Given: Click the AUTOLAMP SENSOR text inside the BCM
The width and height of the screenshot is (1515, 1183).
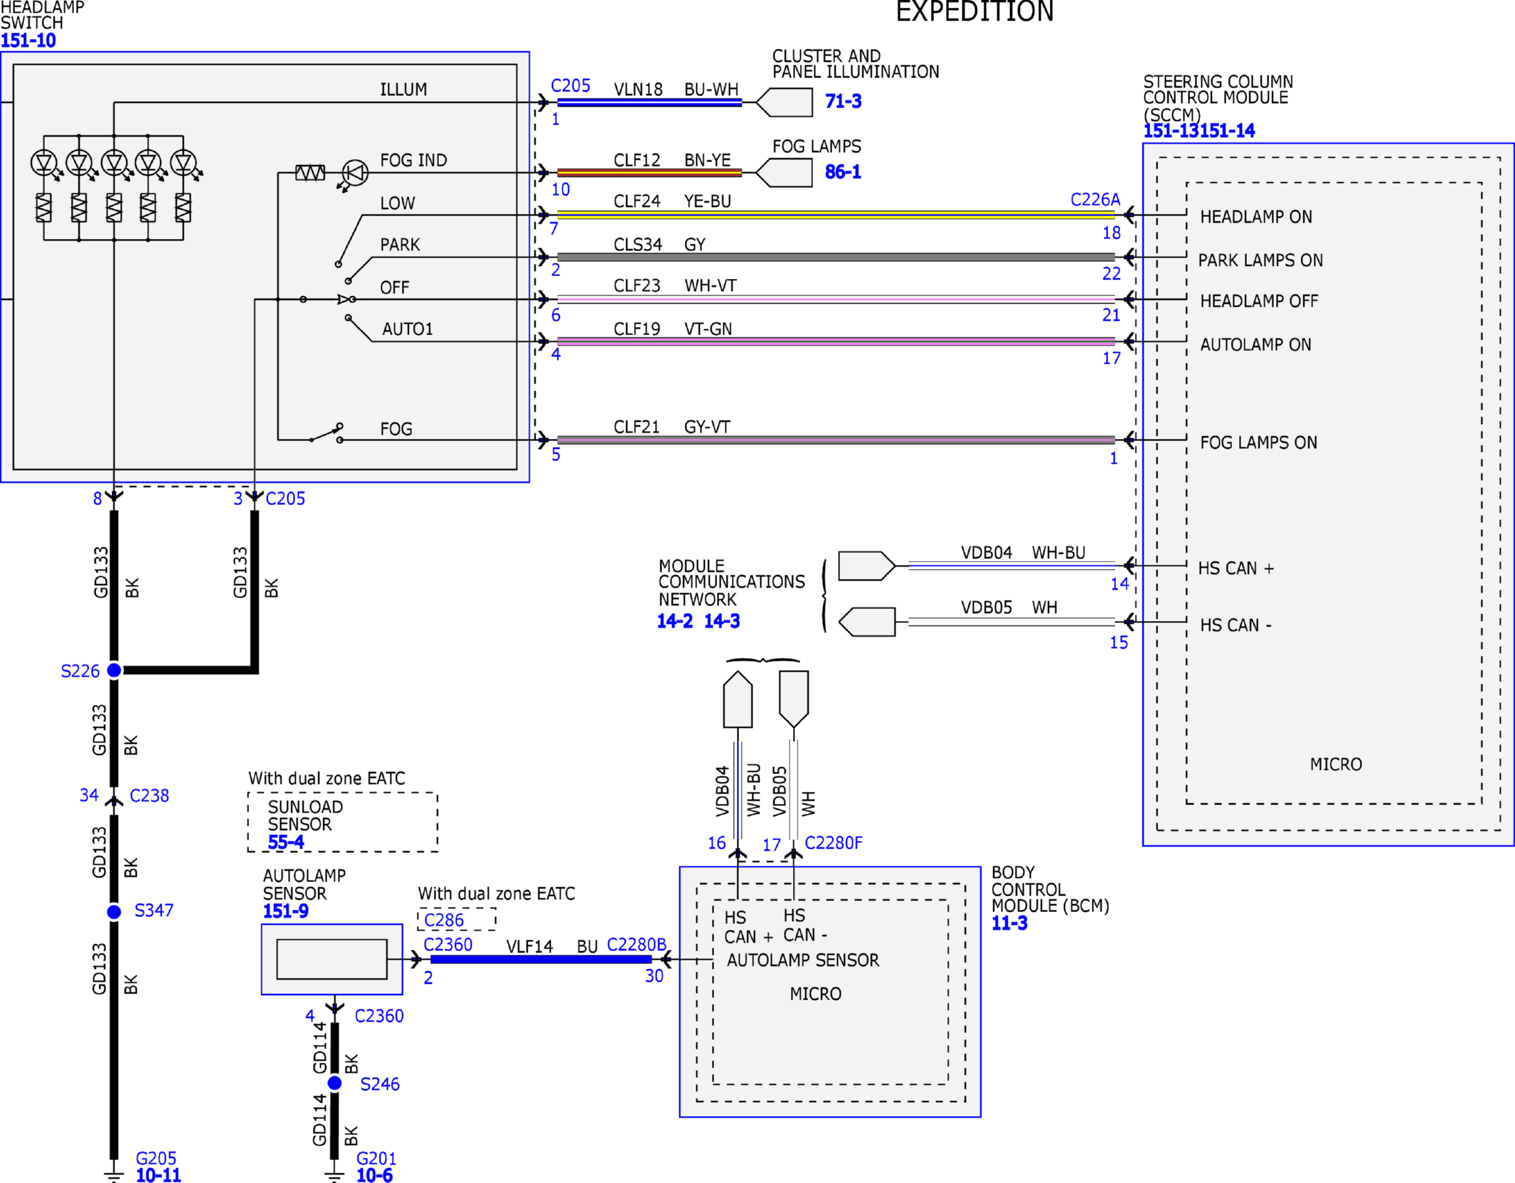Looking at the screenshot, I should click(x=803, y=960).
